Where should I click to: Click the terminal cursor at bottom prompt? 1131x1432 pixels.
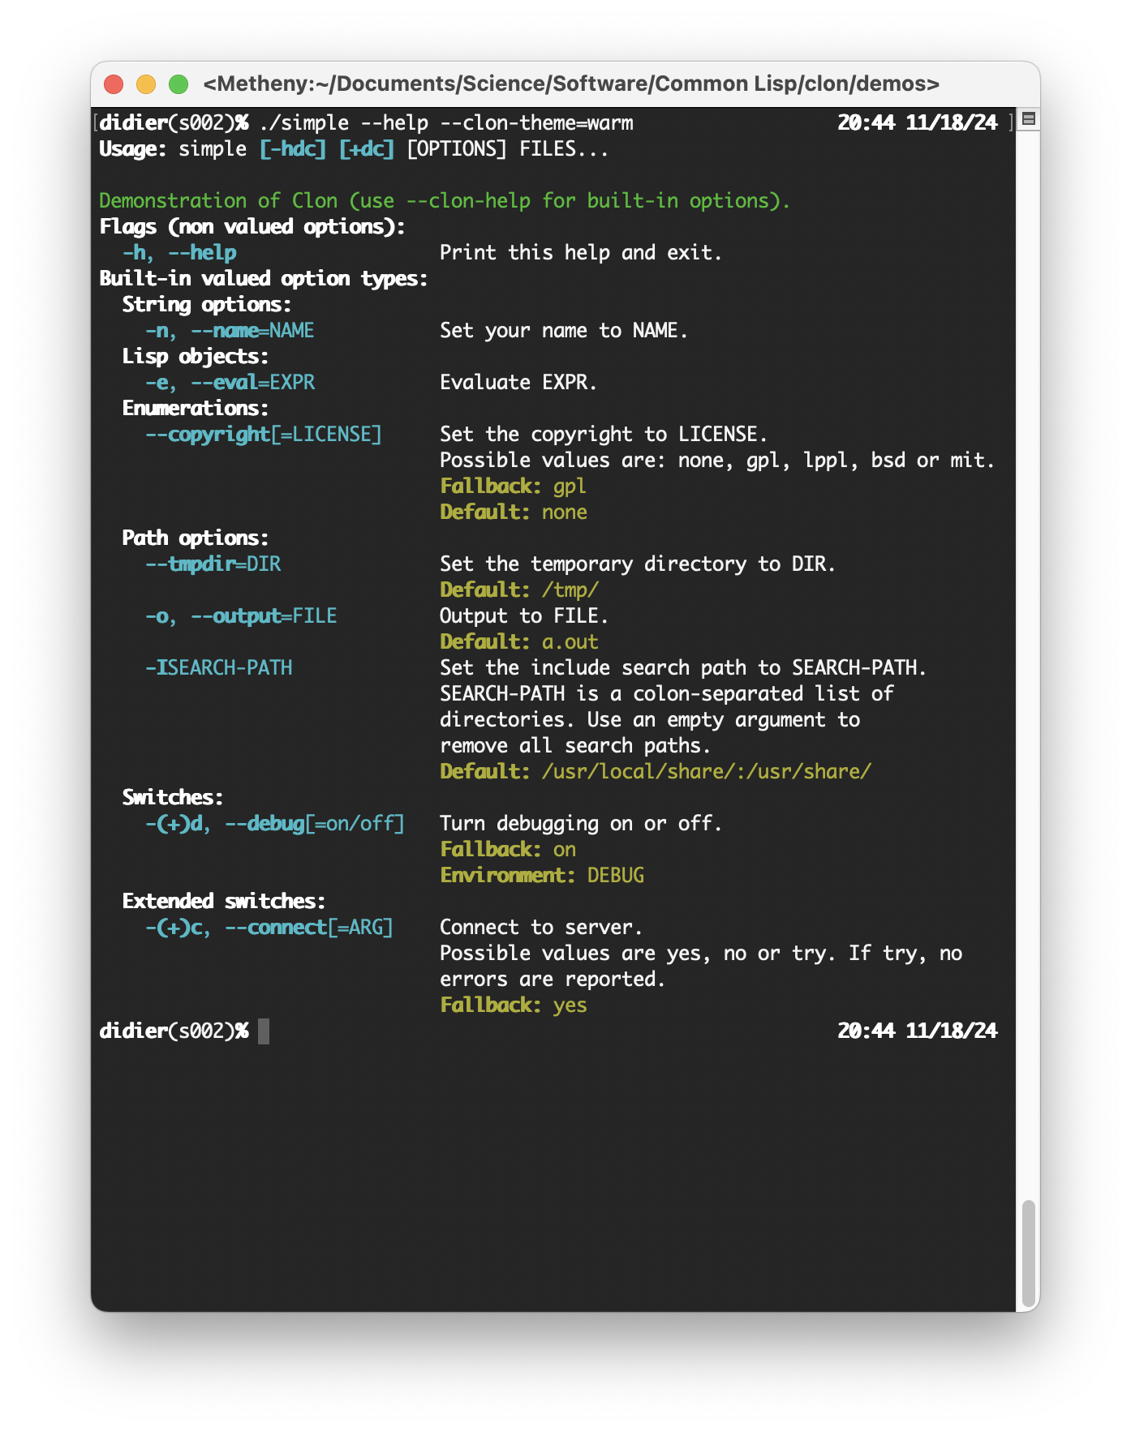(x=264, y=1031)
